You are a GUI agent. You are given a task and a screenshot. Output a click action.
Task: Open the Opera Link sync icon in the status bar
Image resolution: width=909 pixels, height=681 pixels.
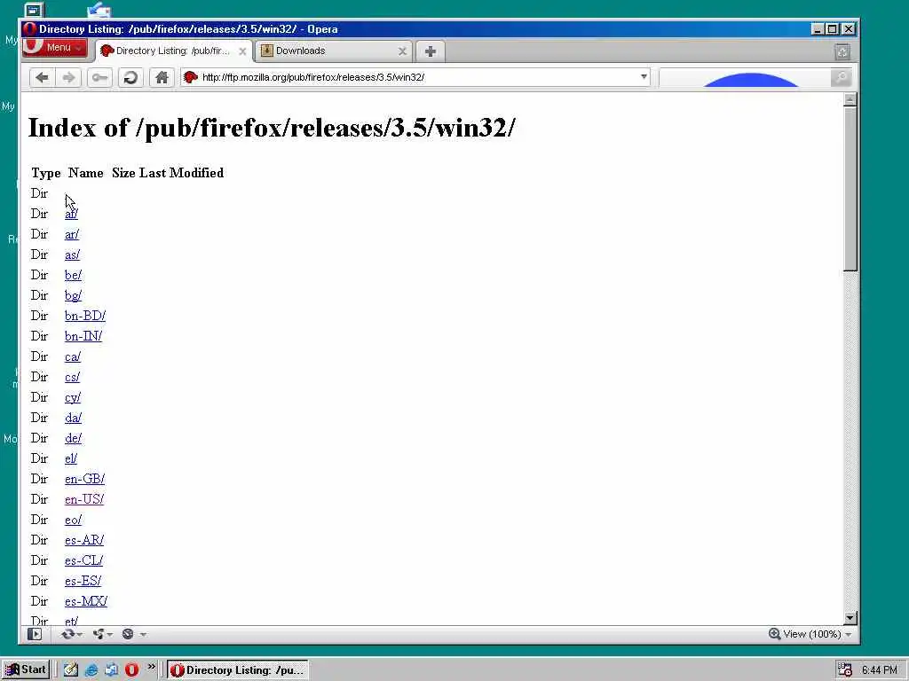(67, 634)
